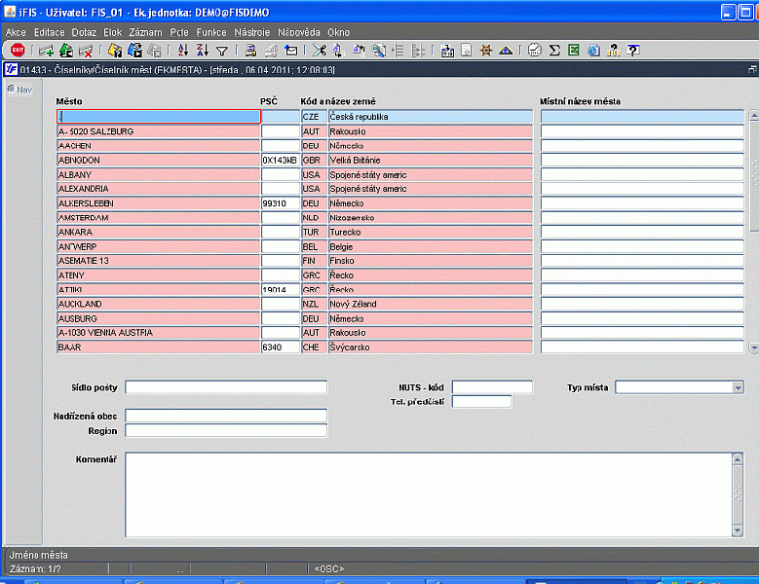
Task: Click the greyed cancel-query icon
Action: point(154,51)
